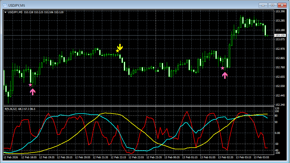Click the OHLC values in chart header
290x163 pixels.
coord(44,12)
